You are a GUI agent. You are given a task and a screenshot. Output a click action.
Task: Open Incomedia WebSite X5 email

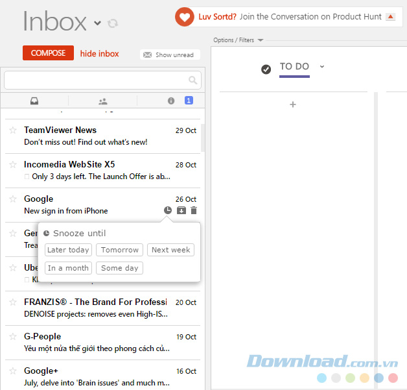pyautogui.click(x=102, y=171)
